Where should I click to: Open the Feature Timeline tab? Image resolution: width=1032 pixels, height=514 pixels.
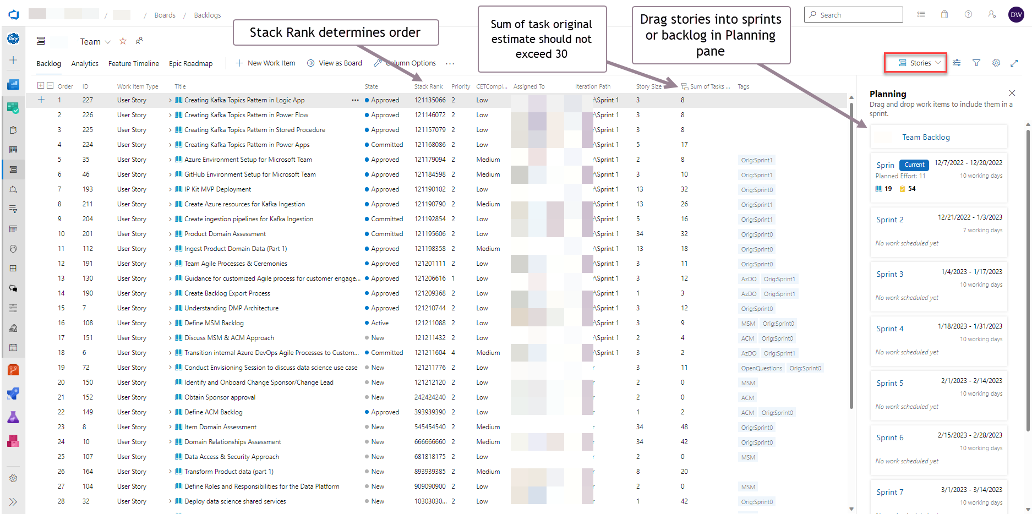pyautogui.click(x=133, y=64)
